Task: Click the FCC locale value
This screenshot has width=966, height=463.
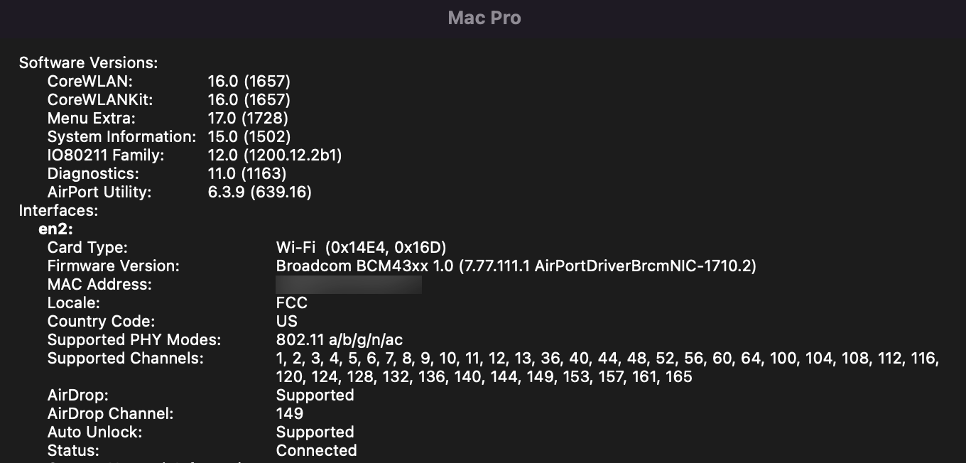Action: [x=291, y=303]
